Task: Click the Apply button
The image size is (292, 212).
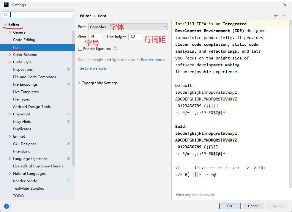Action: [277, 206]
